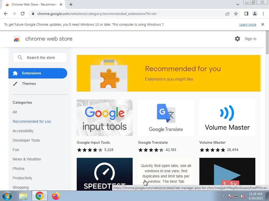Viewport: 269px width, 201px height.
Task: Switch to the Themes section
Action: (29, 83)
